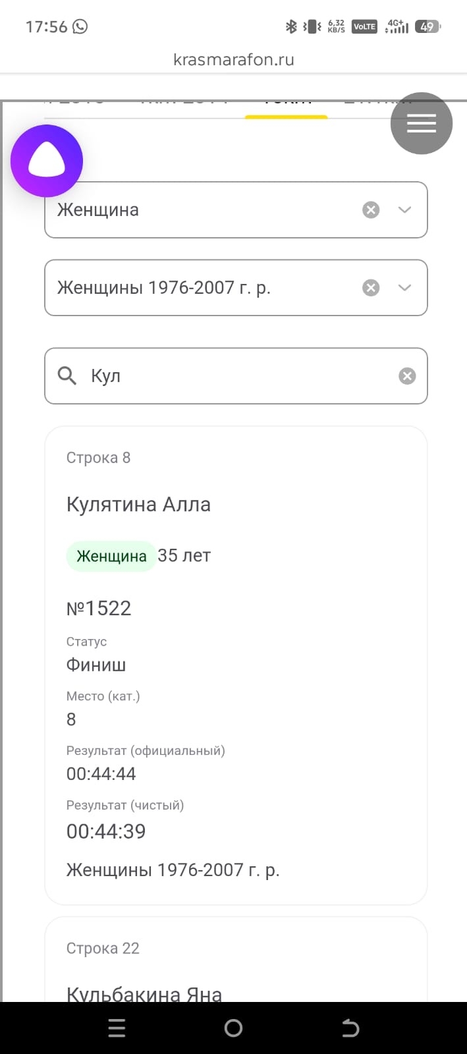Clear the search text Кул
This screenshot has height=1054, width=467.
pos(407,375)
